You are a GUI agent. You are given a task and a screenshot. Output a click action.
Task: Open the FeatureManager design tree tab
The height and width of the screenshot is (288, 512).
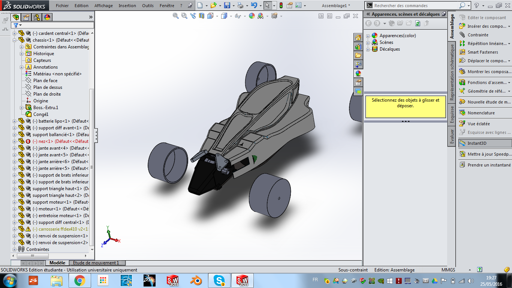[16, 17]
